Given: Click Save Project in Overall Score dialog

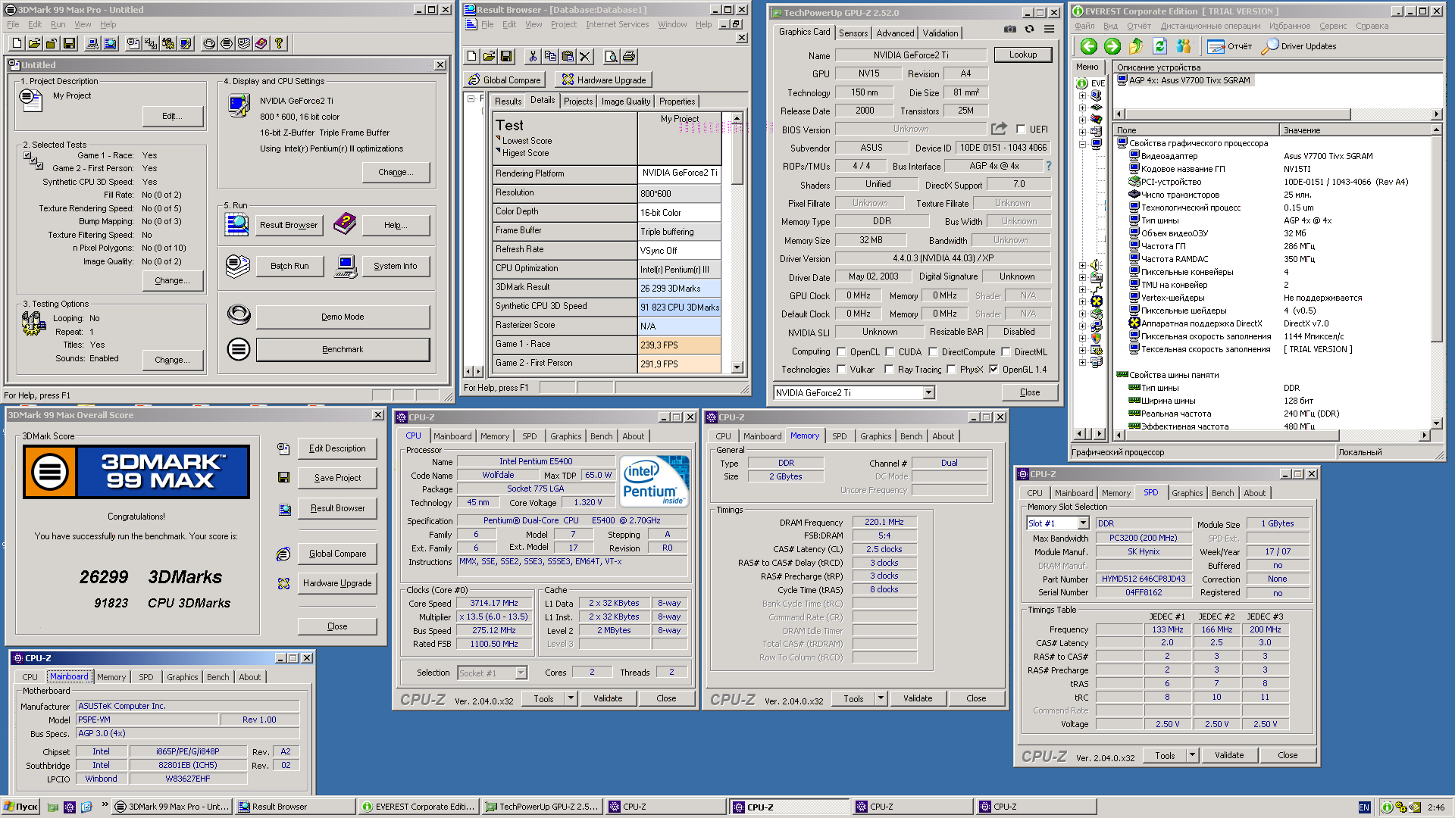Looking at the screenshot, I should 337,478.
